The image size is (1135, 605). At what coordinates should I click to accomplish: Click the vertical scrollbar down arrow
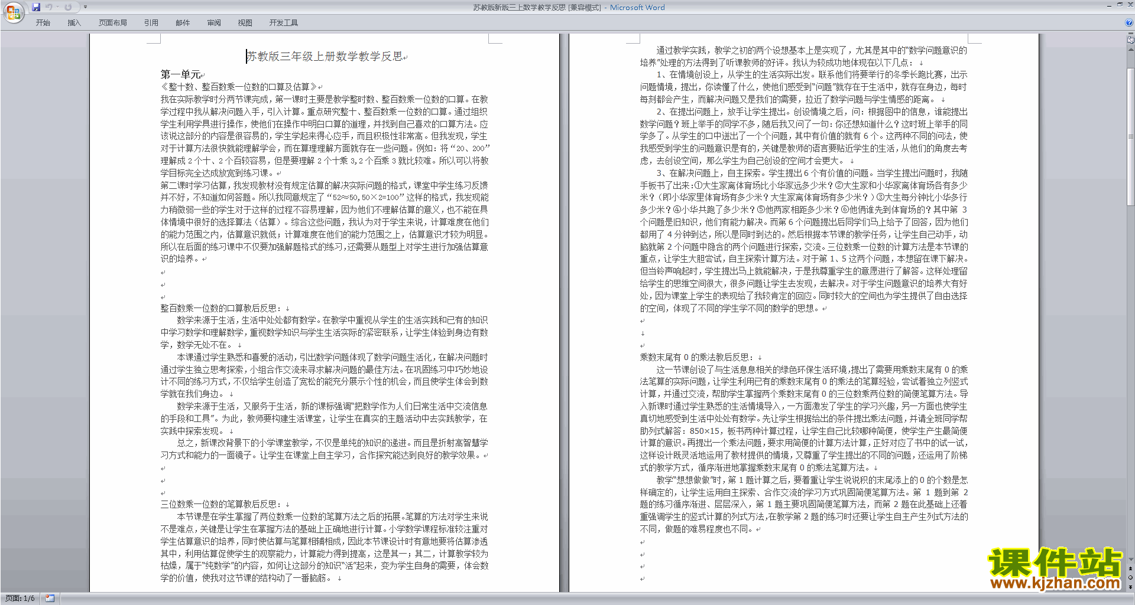point(1131,559)
